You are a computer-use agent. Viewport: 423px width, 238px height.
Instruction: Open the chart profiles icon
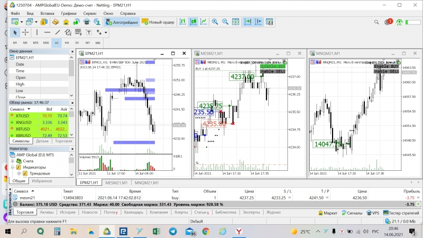tap(29, 22)
